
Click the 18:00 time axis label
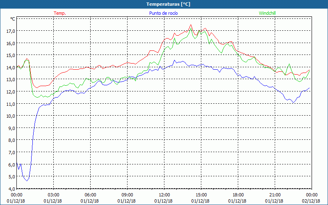[x=238, y=195]
